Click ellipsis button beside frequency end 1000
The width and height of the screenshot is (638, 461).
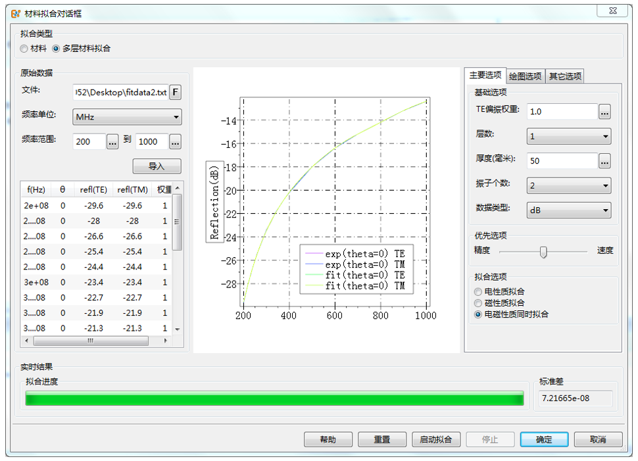pos(175,141)
